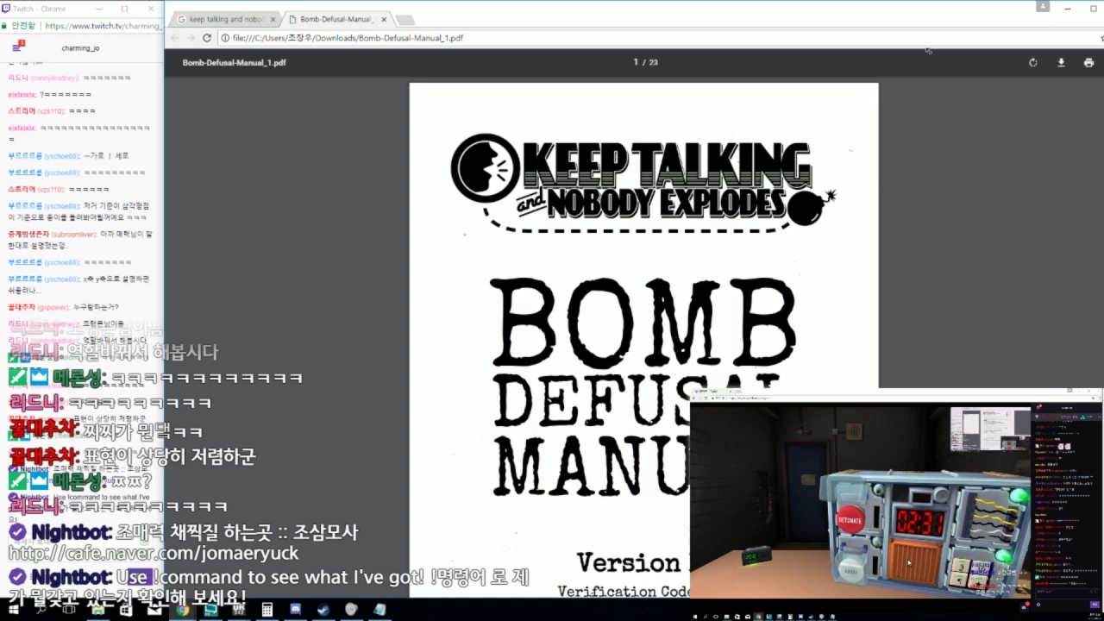1104x621 pixels.
Task: Open Discord from the taskbar
Action: coord(295,610)
